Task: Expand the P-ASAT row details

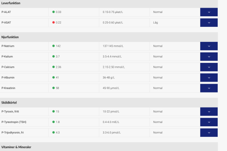Action: [209, 23]
